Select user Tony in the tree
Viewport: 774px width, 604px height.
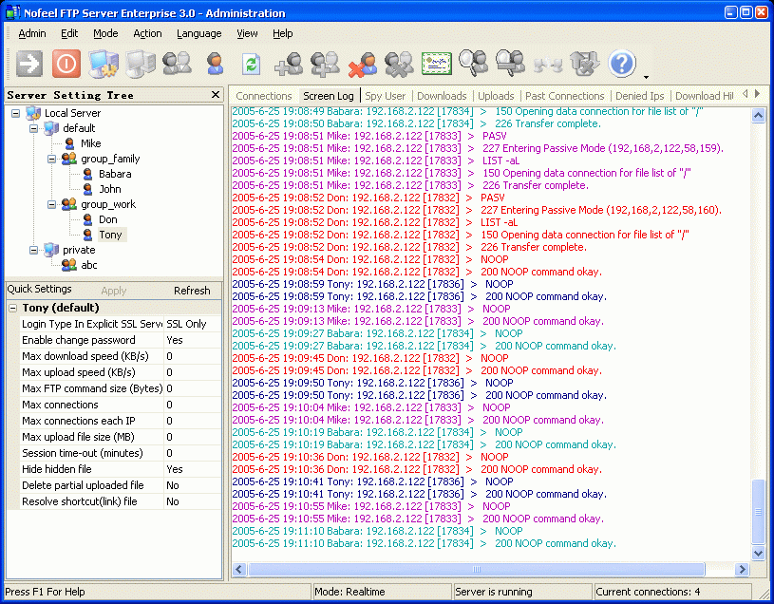coord(110,235)
